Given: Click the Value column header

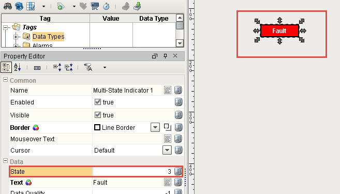Looking at the screenshot, I should (x=111, y=19).
